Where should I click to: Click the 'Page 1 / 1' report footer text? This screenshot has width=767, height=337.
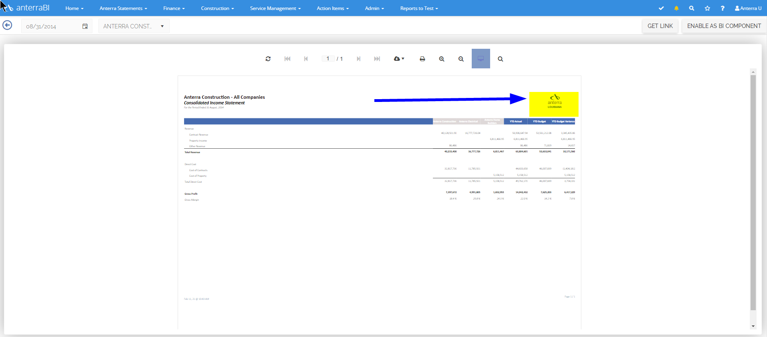pos(569,297)
